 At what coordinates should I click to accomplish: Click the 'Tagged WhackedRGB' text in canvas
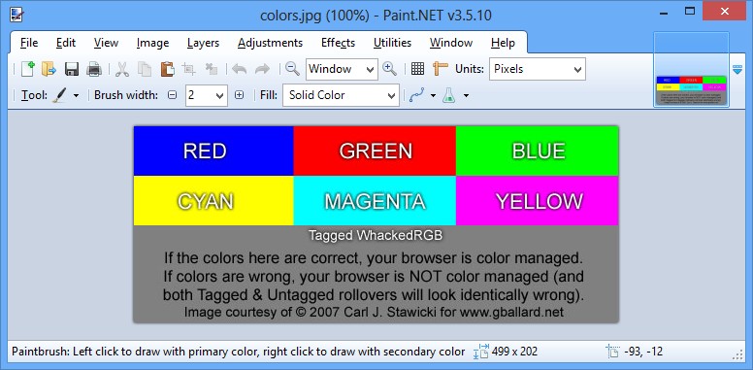coord(376,235)
